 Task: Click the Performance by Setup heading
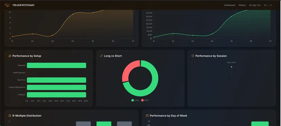[27, 56]
